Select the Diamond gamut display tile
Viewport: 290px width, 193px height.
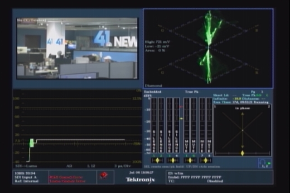tap(208, 48)
